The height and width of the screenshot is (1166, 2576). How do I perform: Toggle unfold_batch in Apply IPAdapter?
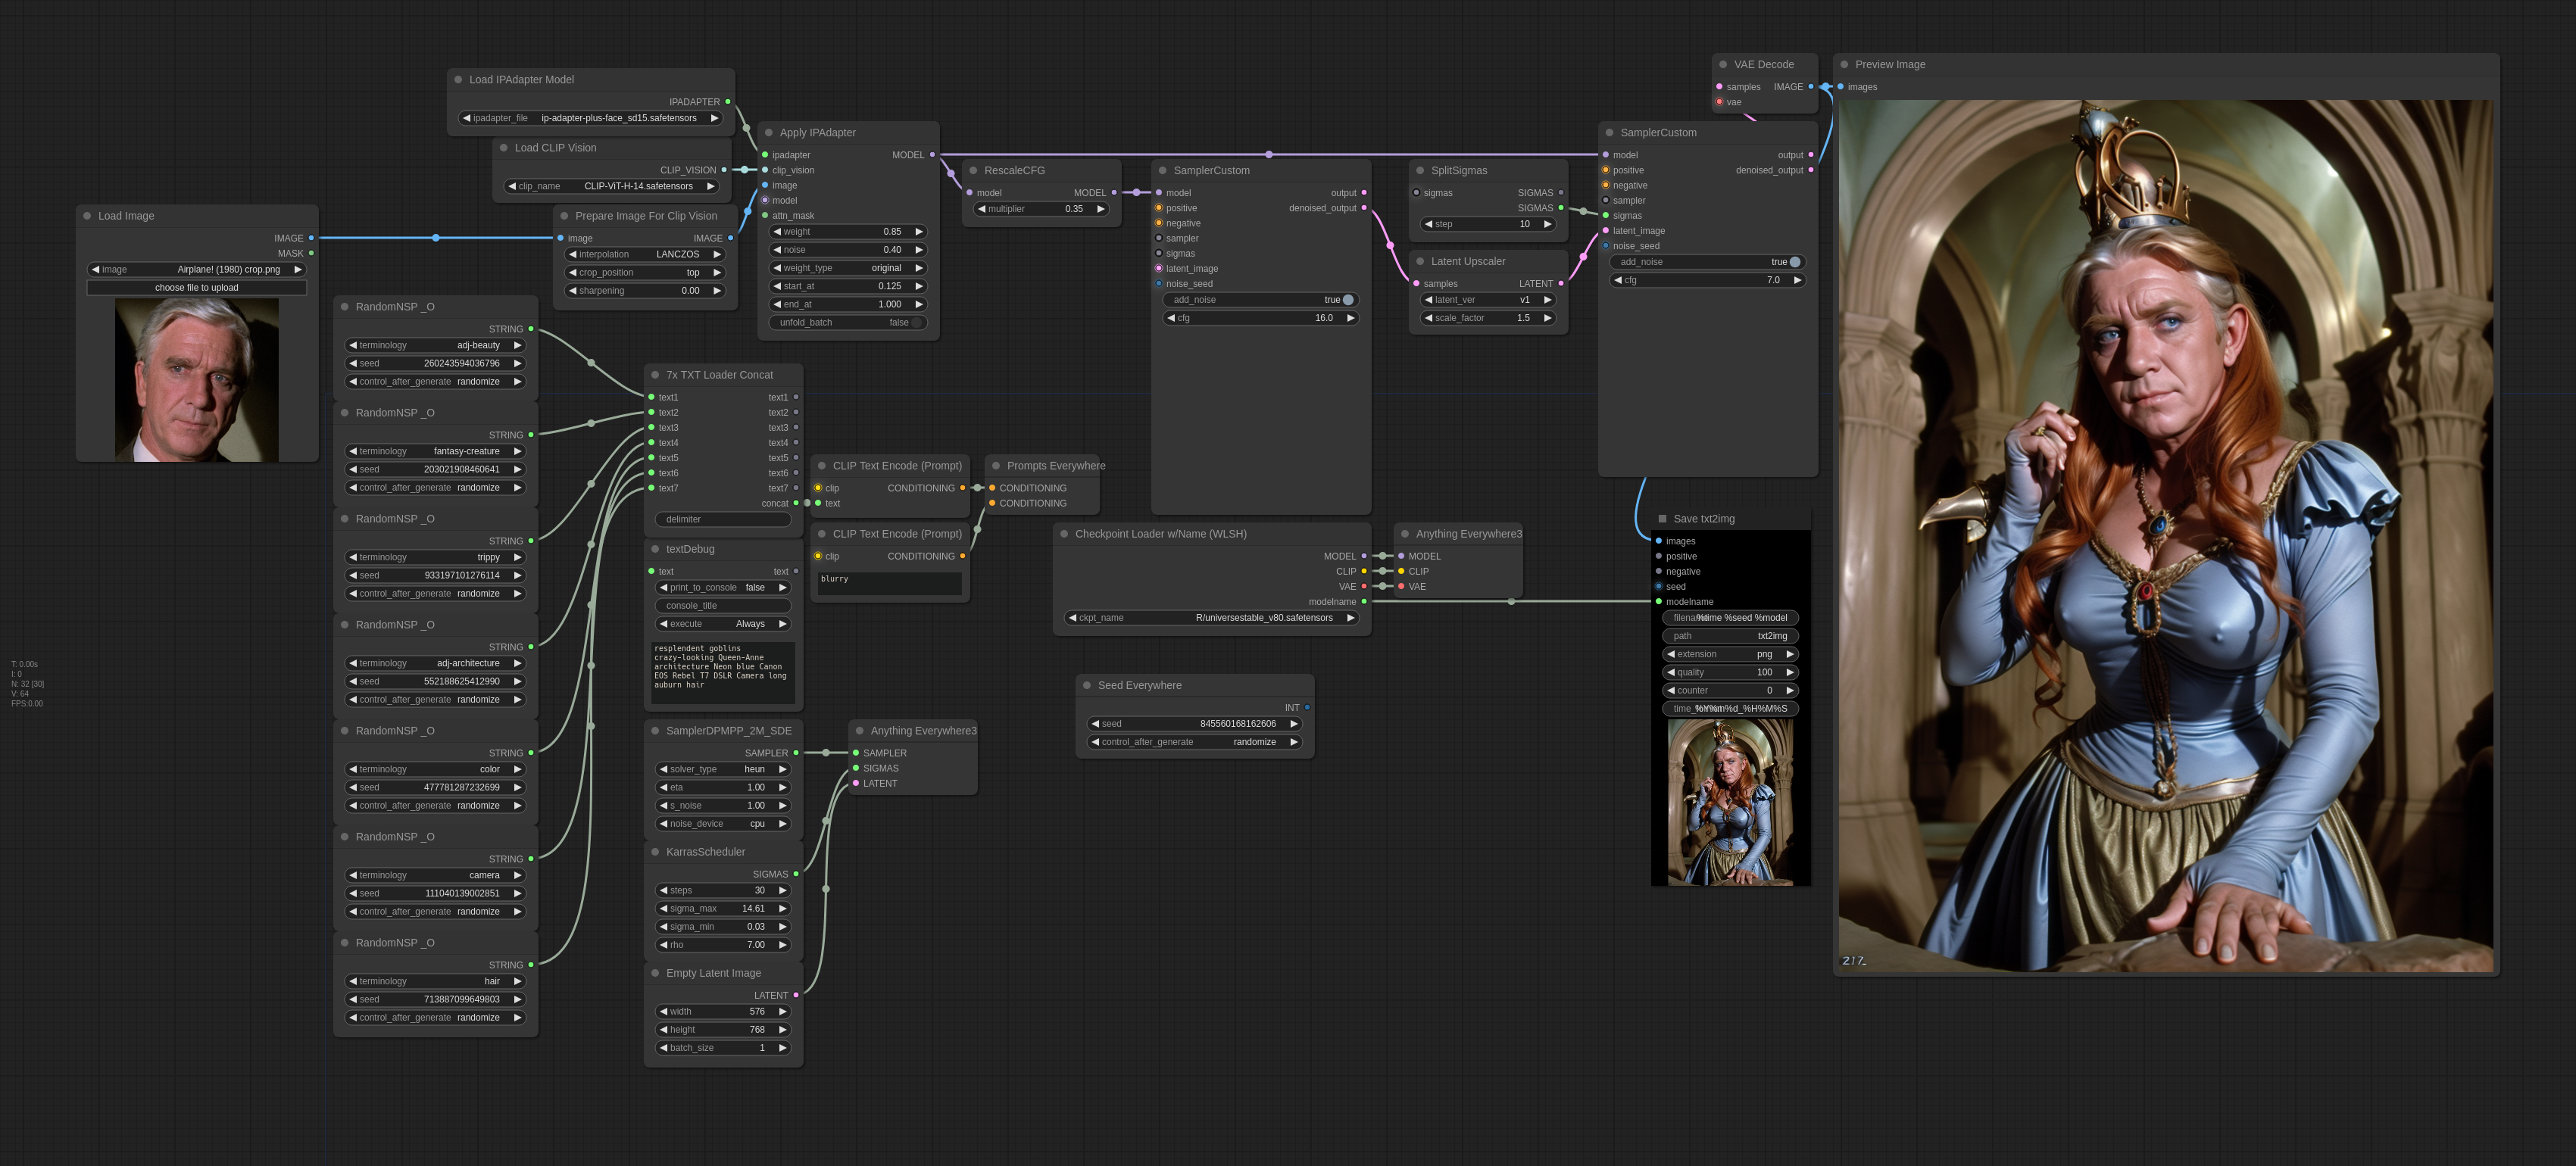(848, 323)
